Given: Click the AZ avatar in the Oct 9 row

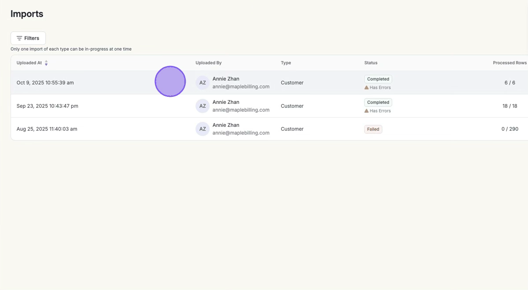Looking at the screenshot, I should (202, 83).
